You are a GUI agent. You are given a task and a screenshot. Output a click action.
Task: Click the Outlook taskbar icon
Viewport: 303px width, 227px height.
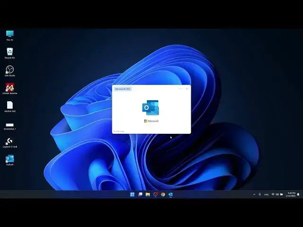(170, 194)
